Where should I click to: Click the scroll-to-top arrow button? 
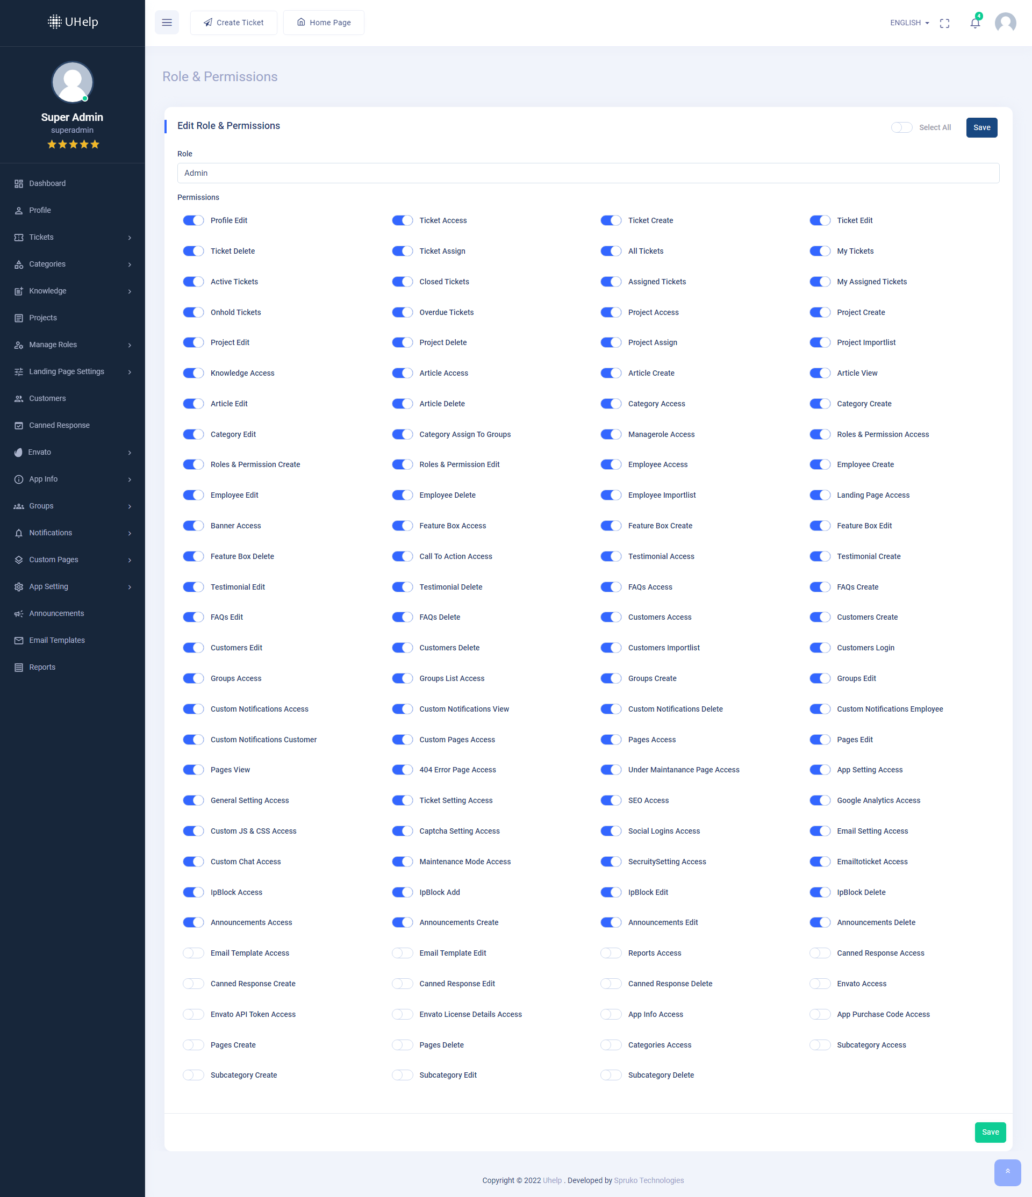[1007, 1172]
